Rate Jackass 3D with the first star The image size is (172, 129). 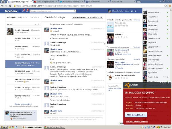(x=116, y=37)
